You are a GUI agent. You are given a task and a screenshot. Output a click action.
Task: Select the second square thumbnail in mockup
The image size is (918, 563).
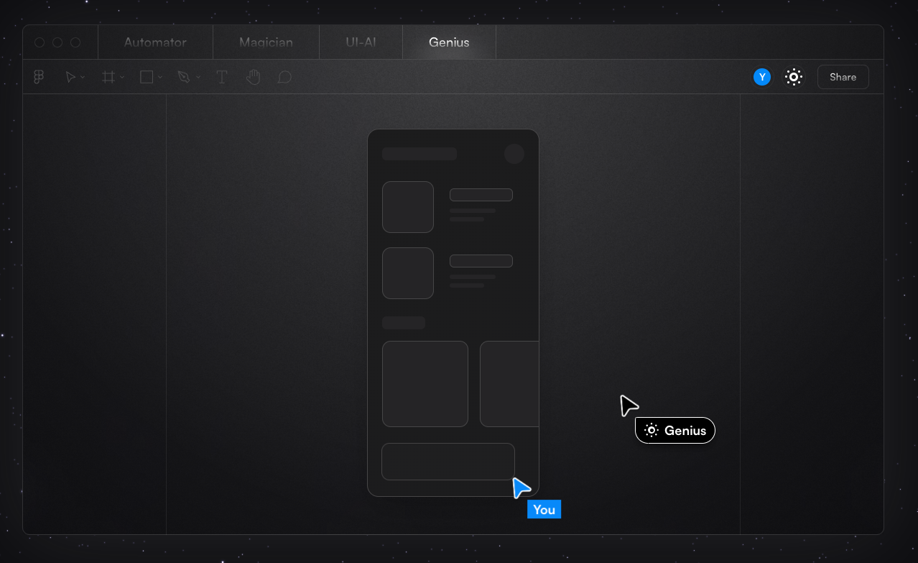(x=408, y=273)
